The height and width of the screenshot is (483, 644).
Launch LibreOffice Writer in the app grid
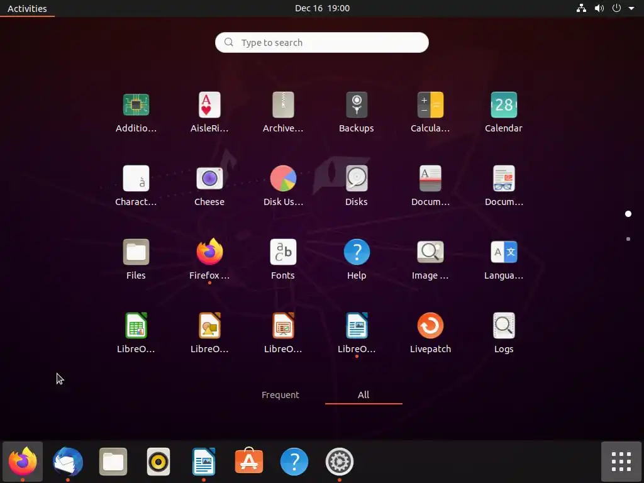[357, 325]
